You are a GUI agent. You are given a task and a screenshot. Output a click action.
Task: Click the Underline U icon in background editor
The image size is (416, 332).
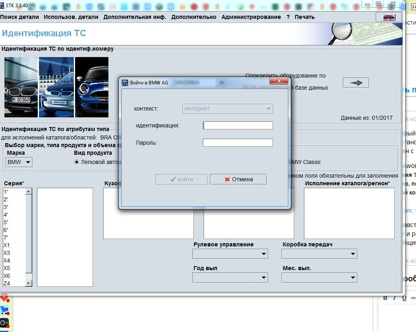coord(404,298)
